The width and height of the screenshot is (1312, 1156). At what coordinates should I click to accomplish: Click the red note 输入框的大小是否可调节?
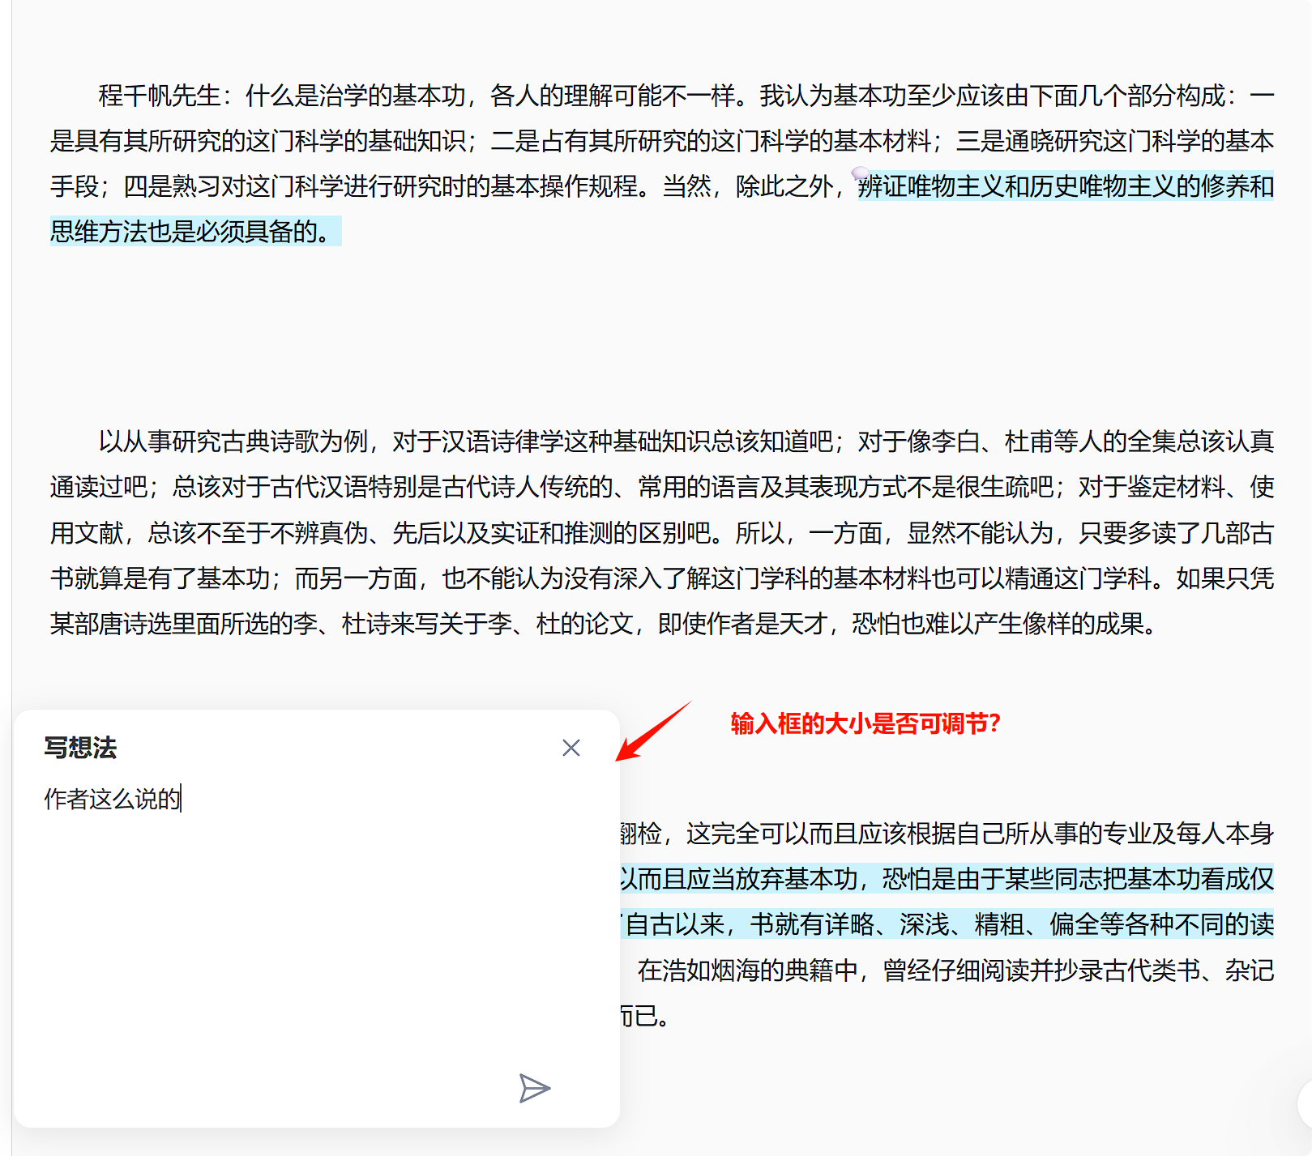tap(865, 723)
